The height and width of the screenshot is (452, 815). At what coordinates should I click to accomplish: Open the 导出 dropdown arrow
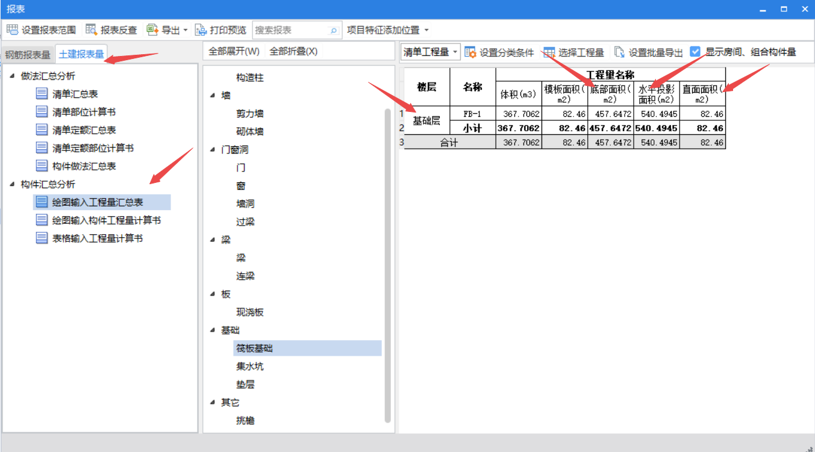coord(186,30)
